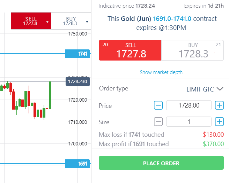Select the 1691 lower level marker
This screenshot has height=183, width=229.
click(x=77, y=164)
